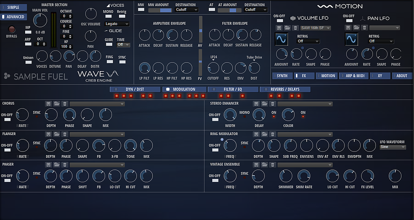The image size is (414, 220).
Task: Switch to the SYNTH page
Action: point(282,76)
